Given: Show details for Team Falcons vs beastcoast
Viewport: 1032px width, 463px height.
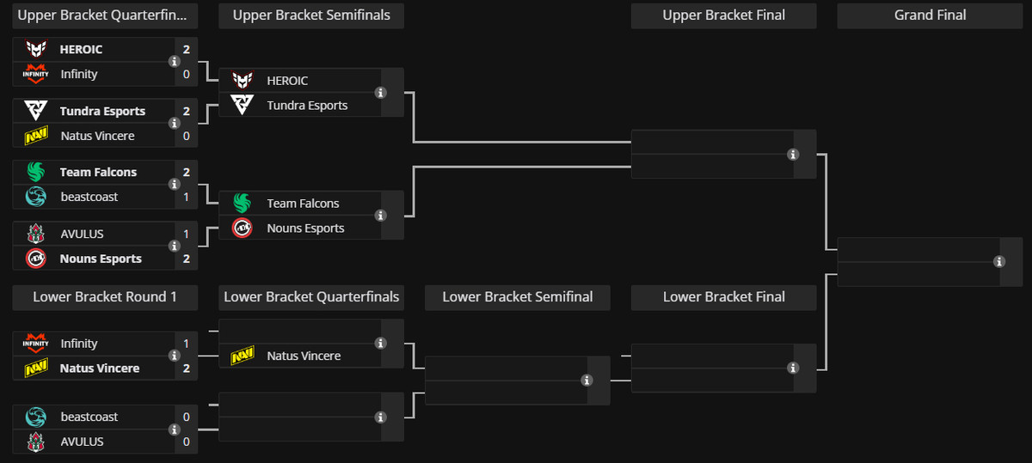Looking at the screenshot, I should [175, 185].
